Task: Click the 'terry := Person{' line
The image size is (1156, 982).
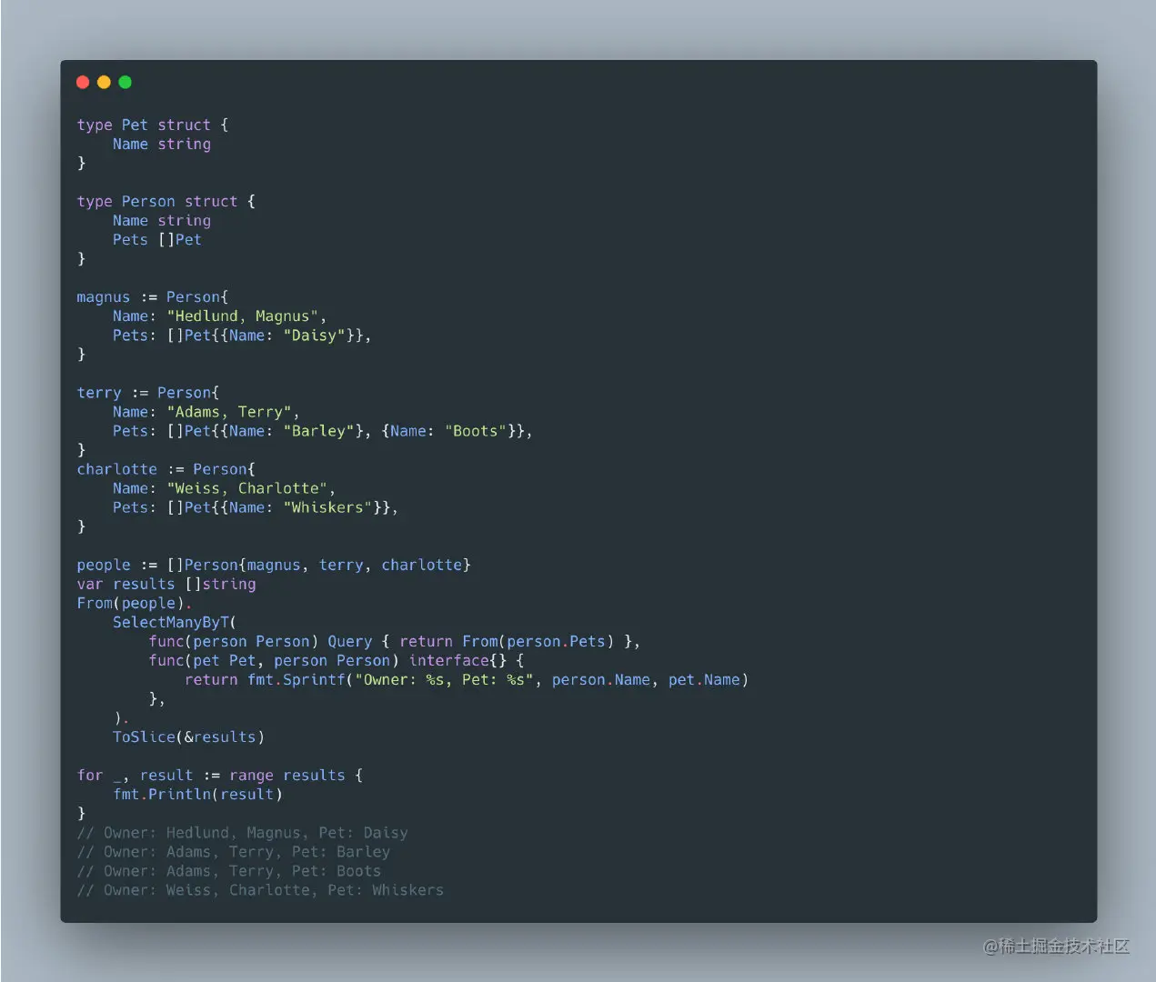Action: coord(148,392)
